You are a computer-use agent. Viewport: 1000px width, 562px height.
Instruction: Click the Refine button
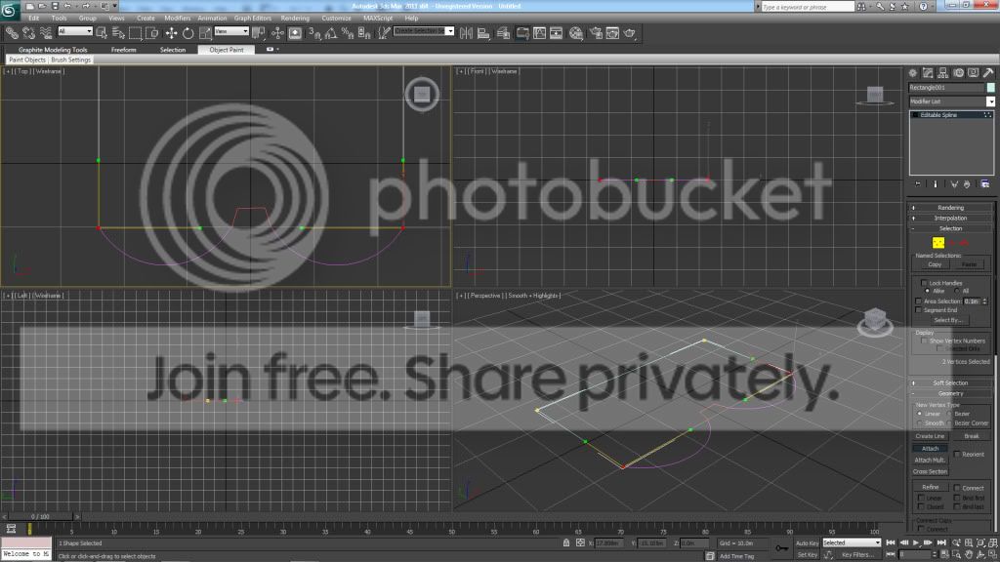click(x=930, y=487)
